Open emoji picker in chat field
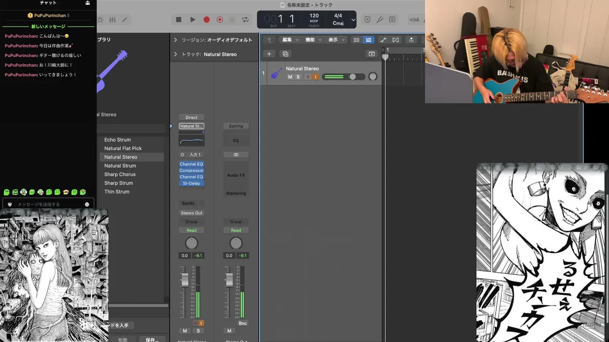 coord(87,204)
